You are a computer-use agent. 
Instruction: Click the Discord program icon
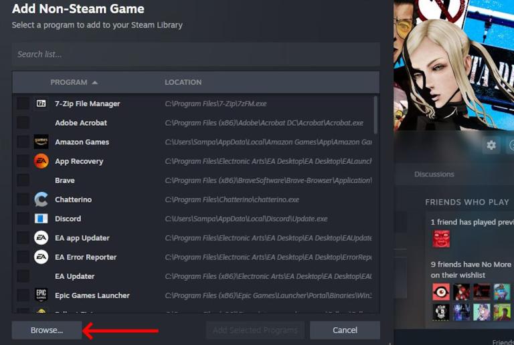click(41, 219)
